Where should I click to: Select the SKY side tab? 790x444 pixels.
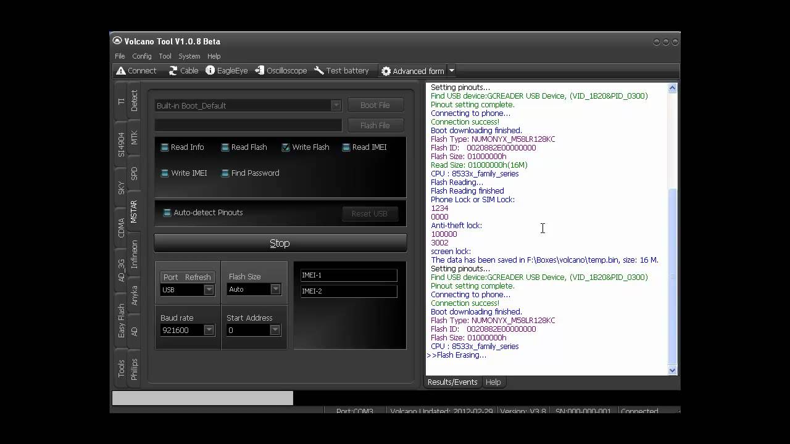click(121, 187)
